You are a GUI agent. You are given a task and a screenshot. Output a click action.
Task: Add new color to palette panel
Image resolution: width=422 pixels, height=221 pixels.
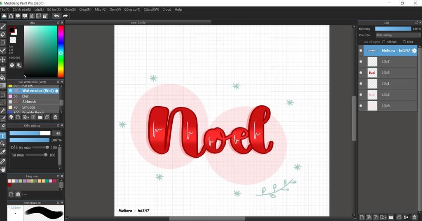click(11, 194)
